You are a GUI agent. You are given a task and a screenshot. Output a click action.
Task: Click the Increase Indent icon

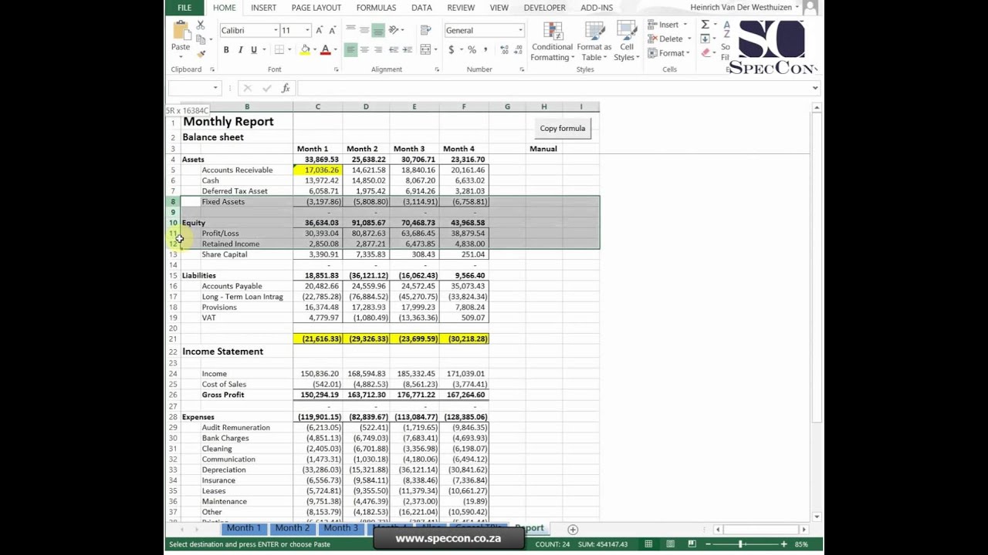[407, 50]
